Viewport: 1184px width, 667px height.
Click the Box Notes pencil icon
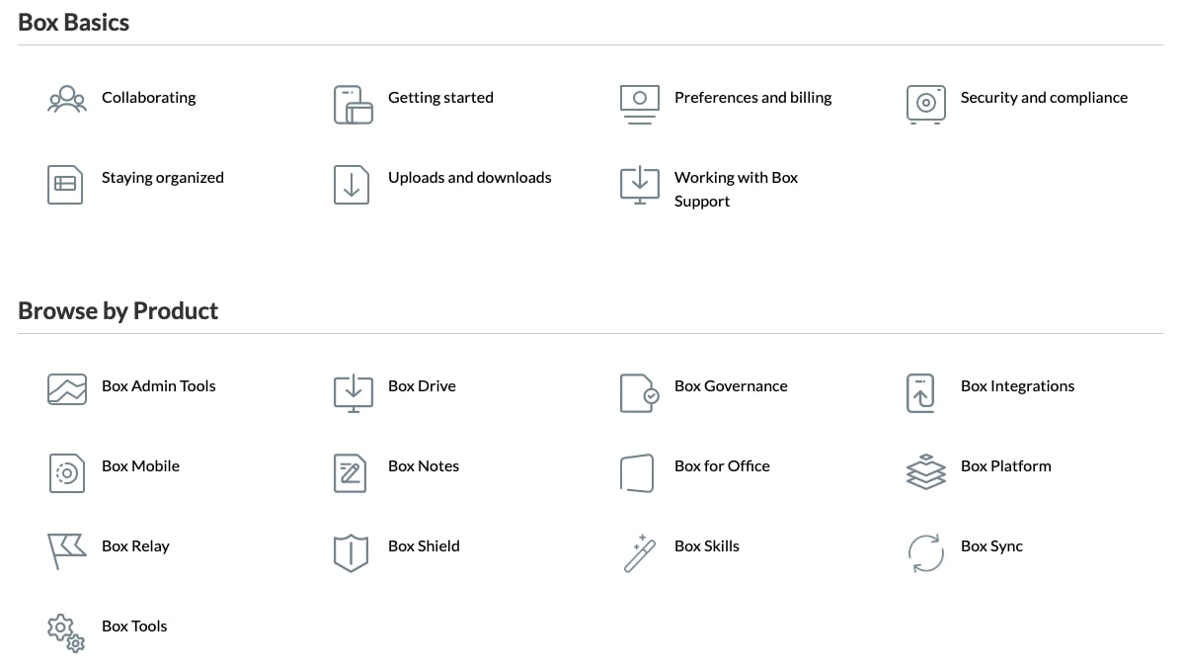click(351, 472)
